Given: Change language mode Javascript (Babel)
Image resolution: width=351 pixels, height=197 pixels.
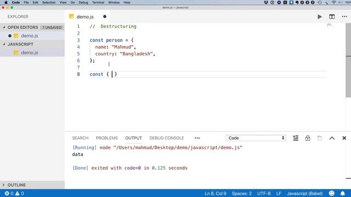Looking at the screenshot, I should tap(305, 193).
